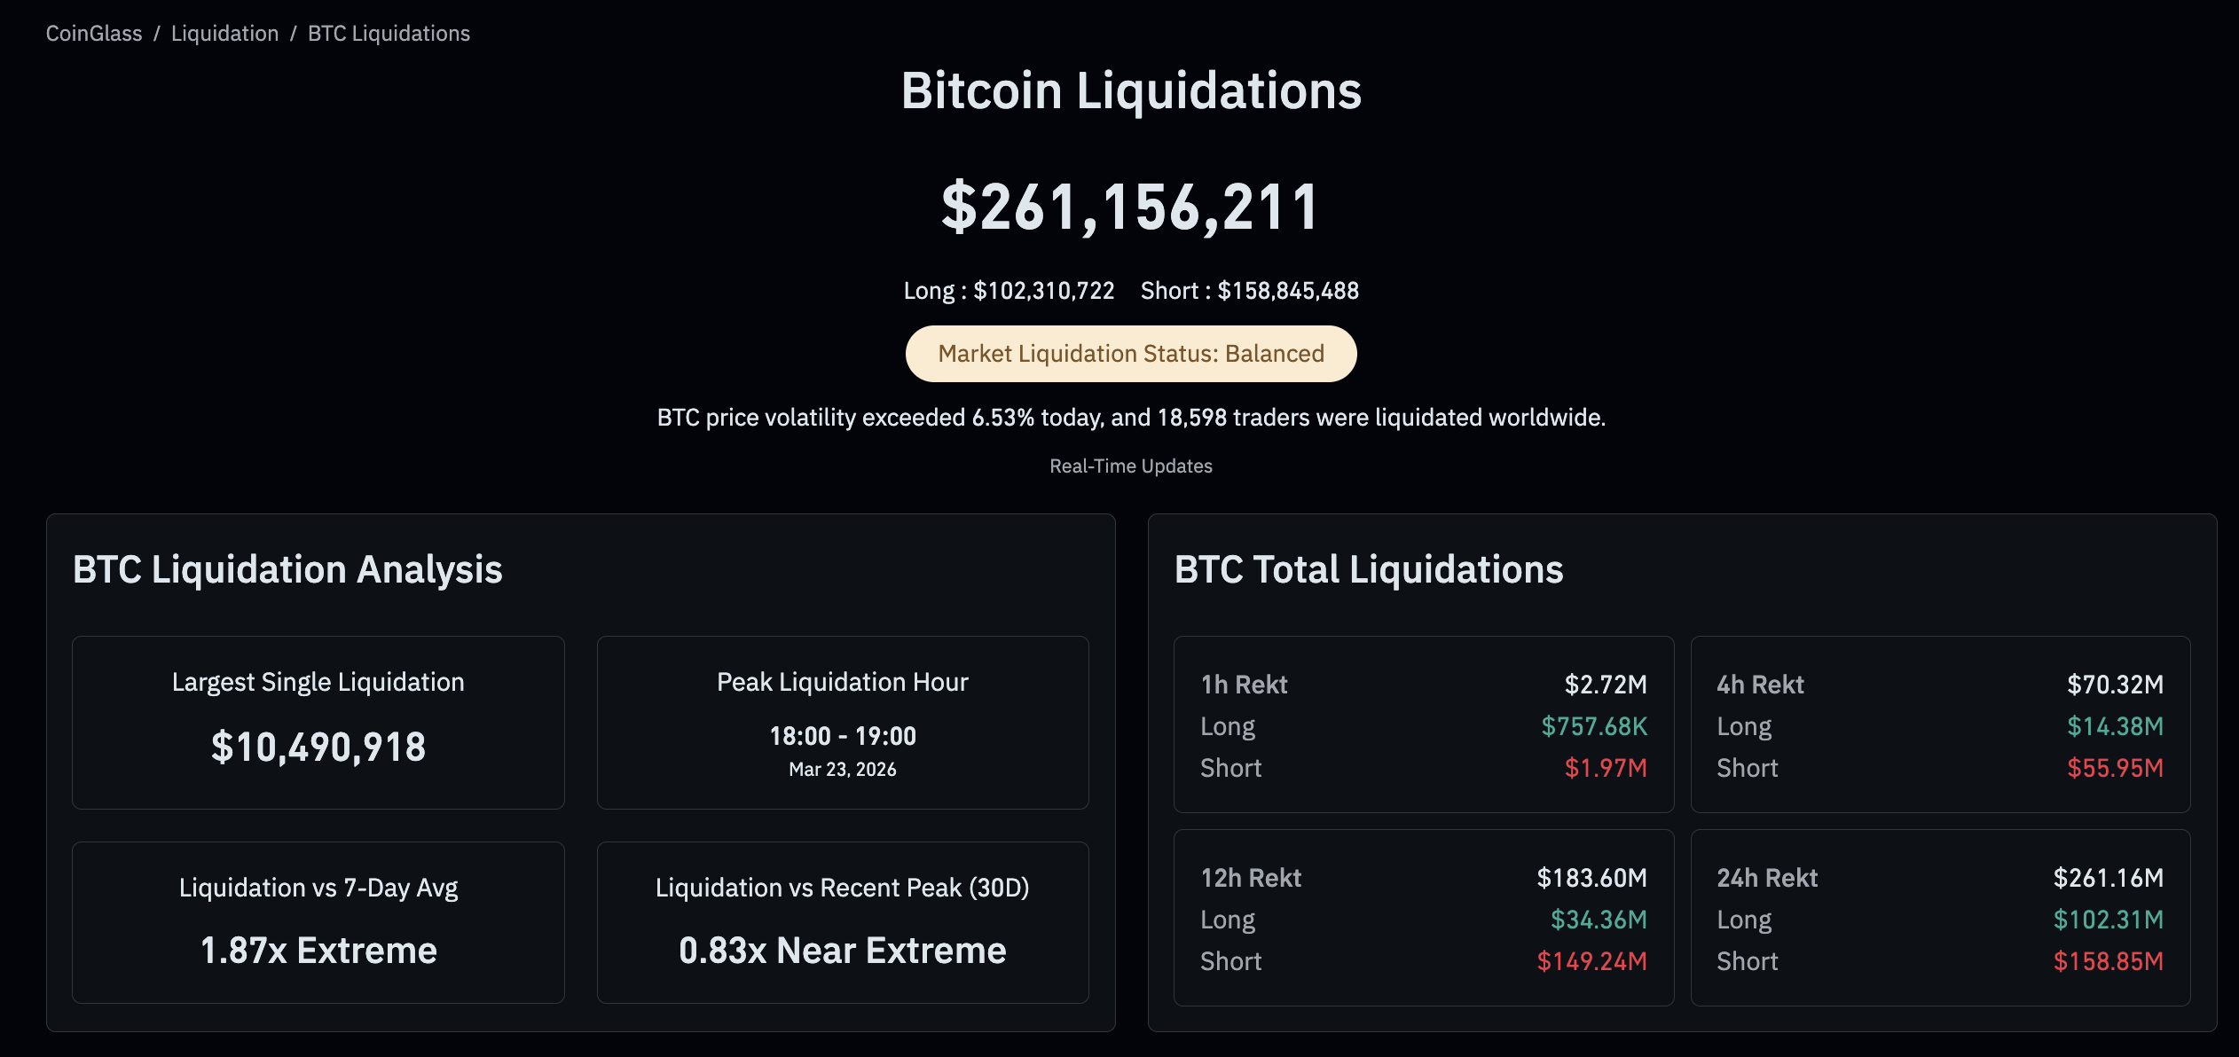
Task: Click the Real-Time Updates label
Action: (1130, 466)
